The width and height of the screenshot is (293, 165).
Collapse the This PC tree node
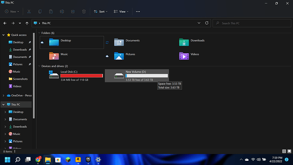pyautogui.click(x=3, y=105)
